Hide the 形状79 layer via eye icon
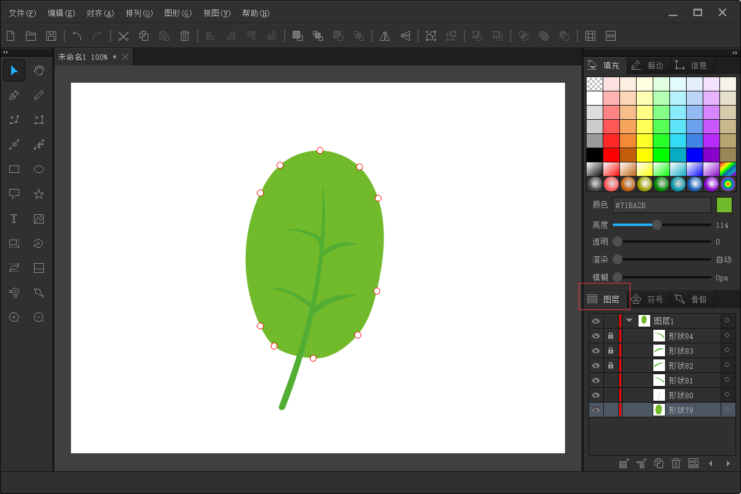Screen dimensions: 741x494 coord(596,410)
